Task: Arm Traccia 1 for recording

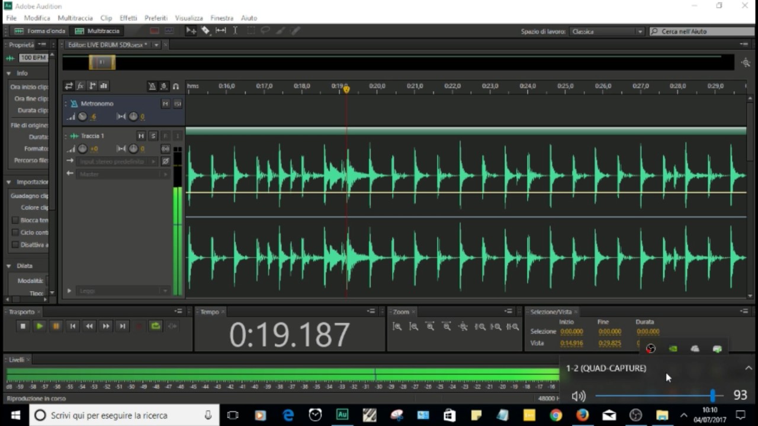Action: tap(165, 136)
